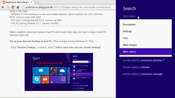
Task: Choose Files from the search scope list
Action: click(145, 38)
